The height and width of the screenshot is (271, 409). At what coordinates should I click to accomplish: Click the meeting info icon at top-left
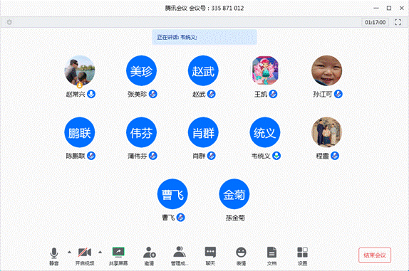tap(9, 22)
